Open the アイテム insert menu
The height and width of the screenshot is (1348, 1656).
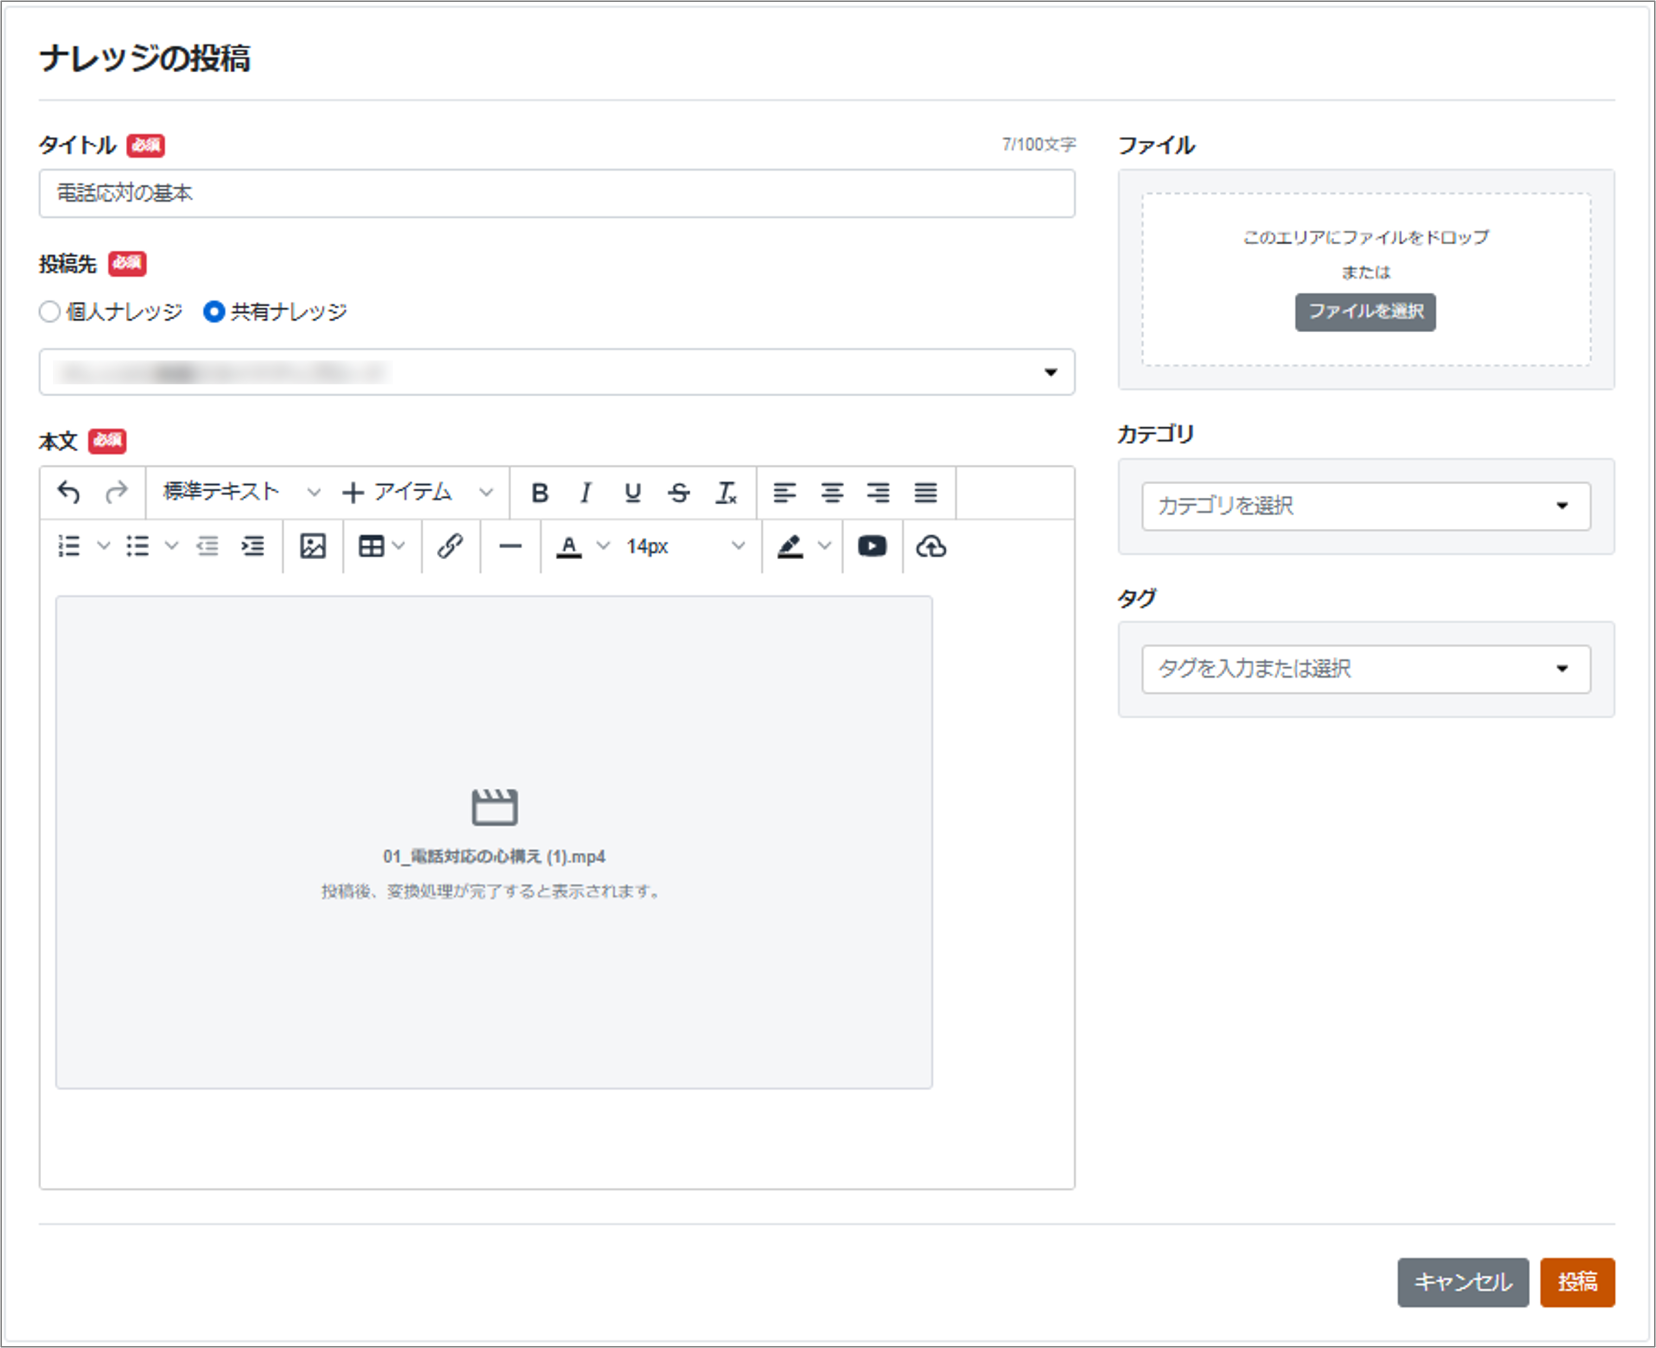coord(417,492)
